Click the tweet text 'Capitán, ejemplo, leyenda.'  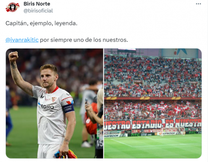pos(41,23)
